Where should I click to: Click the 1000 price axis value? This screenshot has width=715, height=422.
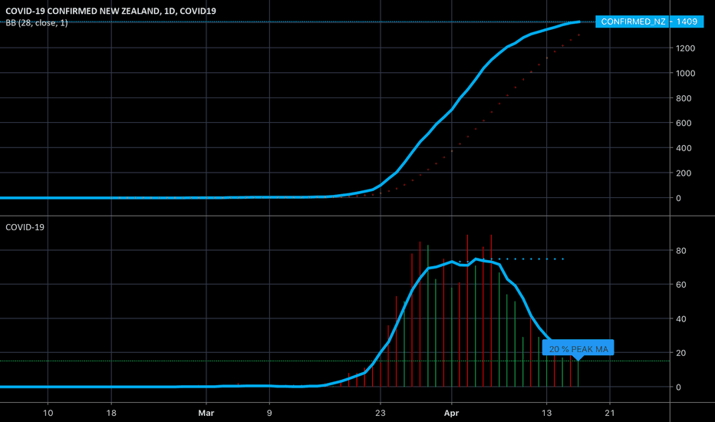click(x=686, y=74)
